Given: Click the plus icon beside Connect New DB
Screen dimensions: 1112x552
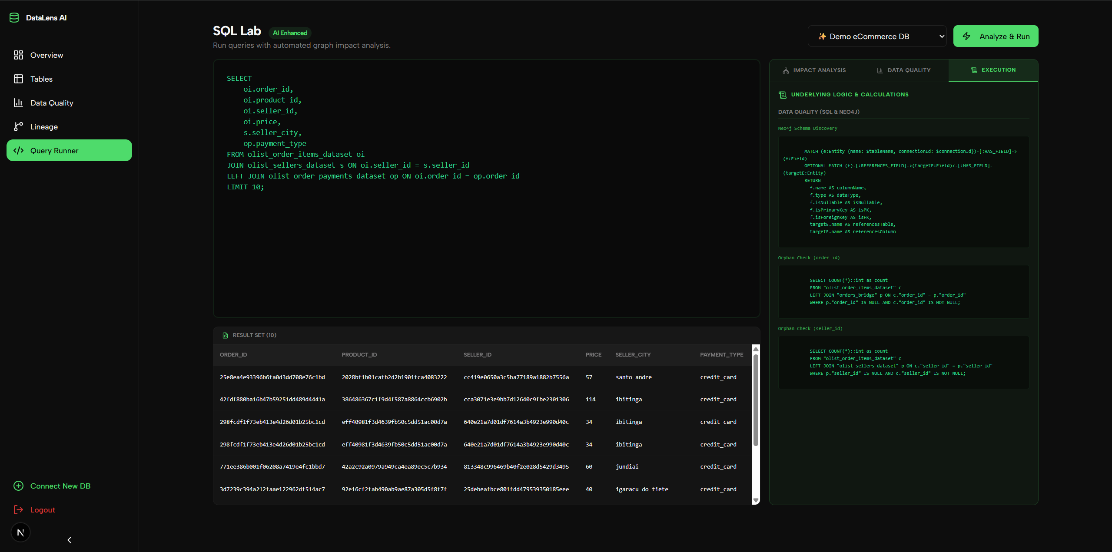Looking at the screenshot, I should tap(18, 486).
